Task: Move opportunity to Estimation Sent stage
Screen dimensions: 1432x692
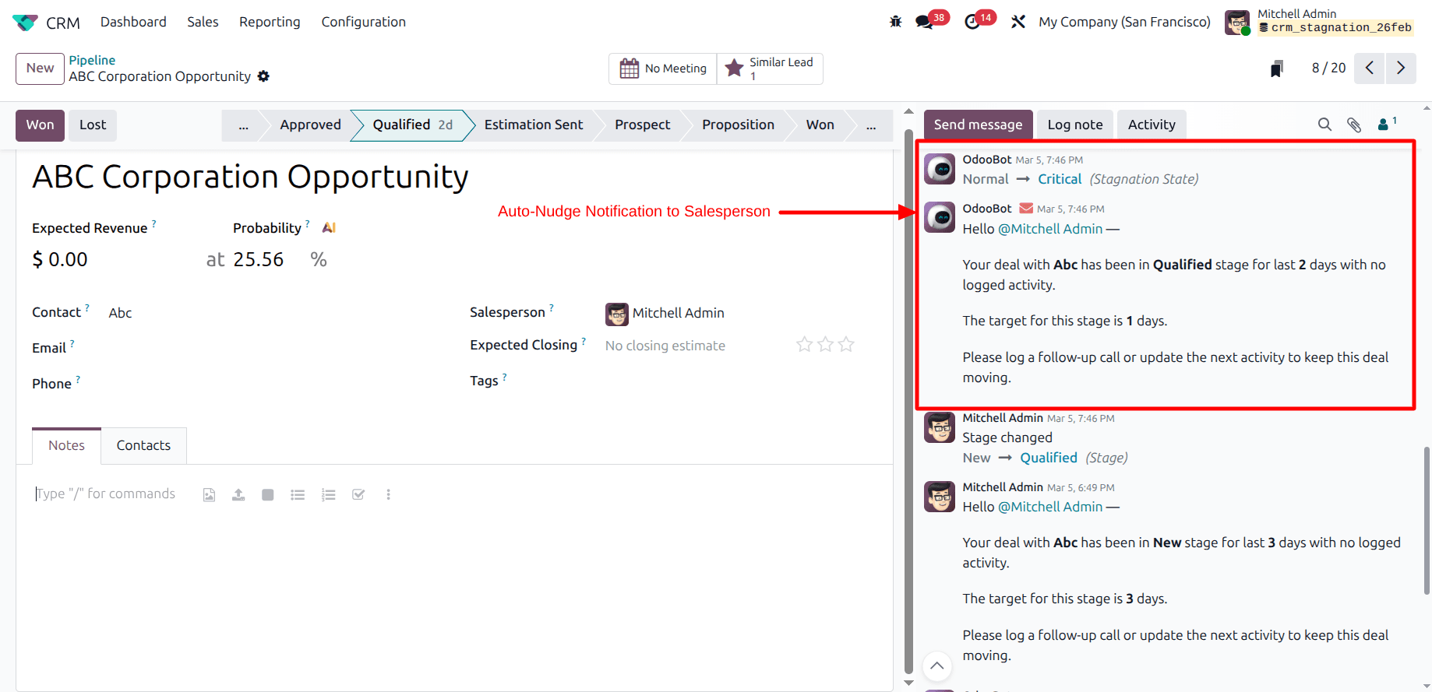Action: (x=534, y=125)
